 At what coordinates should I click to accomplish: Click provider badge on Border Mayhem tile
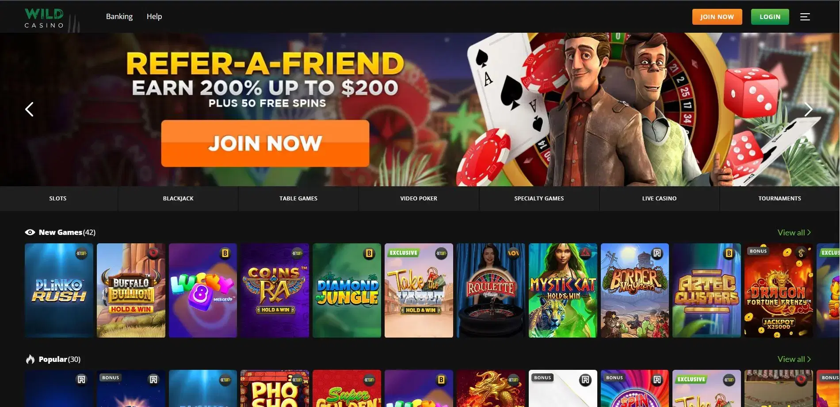click(657, 253)
